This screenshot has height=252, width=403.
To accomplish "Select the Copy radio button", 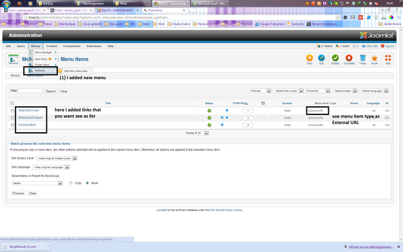I will [x=71, y=183].
